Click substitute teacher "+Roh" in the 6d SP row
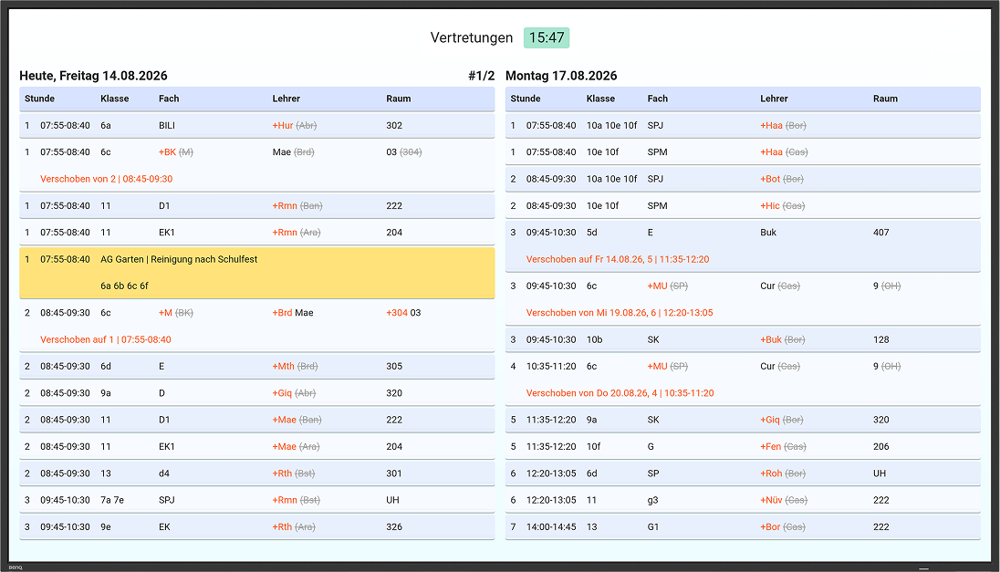 [x=771, y=473]
